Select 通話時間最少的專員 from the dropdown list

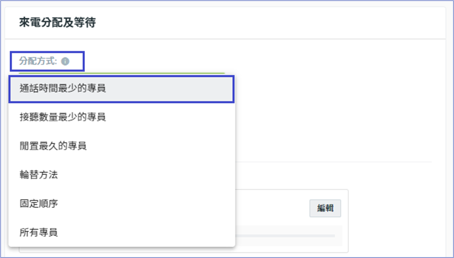[x=121, y=88]
